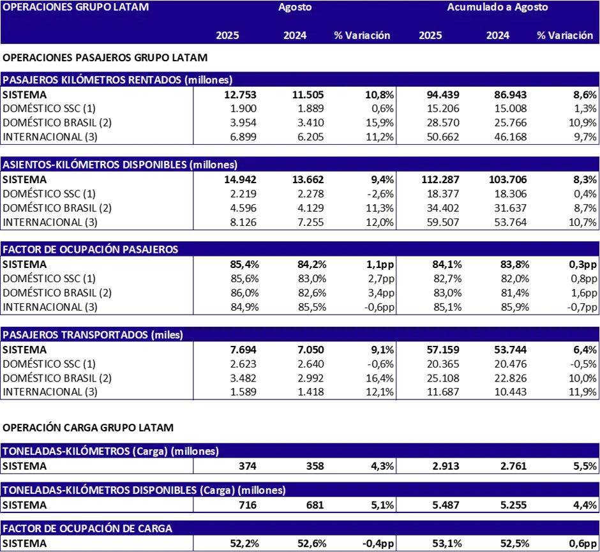The width and height of the screenshot is (600, 552).
Task: Select the Agosto column group header
Action: pos(295,8)
